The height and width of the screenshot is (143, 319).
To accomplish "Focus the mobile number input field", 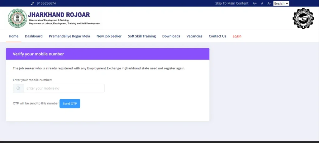I will (64, 88).
